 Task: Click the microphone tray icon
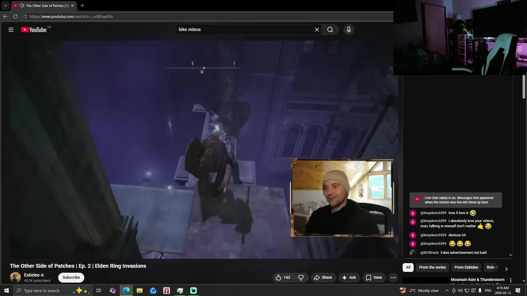point(480,291)
